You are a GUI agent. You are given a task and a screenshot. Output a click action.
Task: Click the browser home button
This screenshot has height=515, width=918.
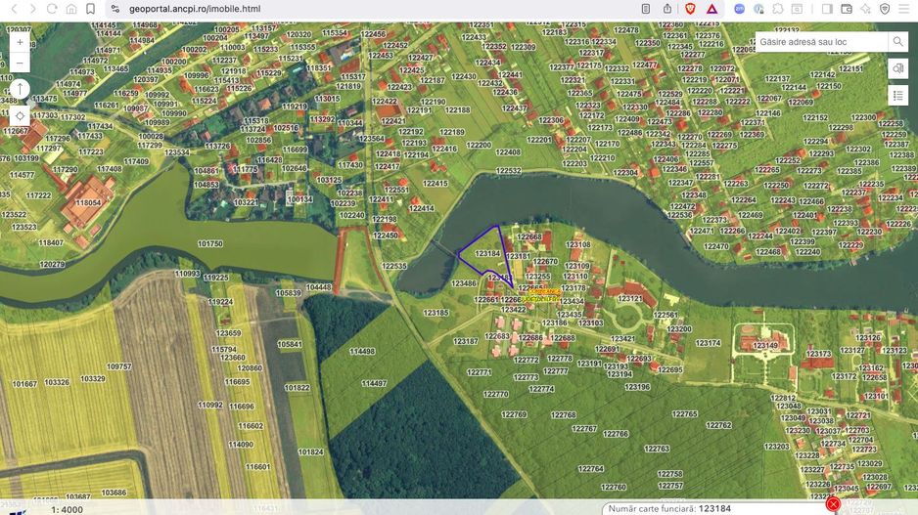click(x=71, y=9)
